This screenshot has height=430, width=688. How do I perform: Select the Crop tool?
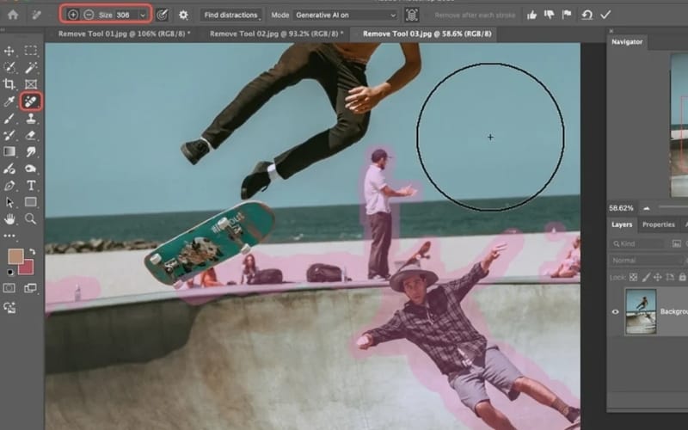(9, 84)
